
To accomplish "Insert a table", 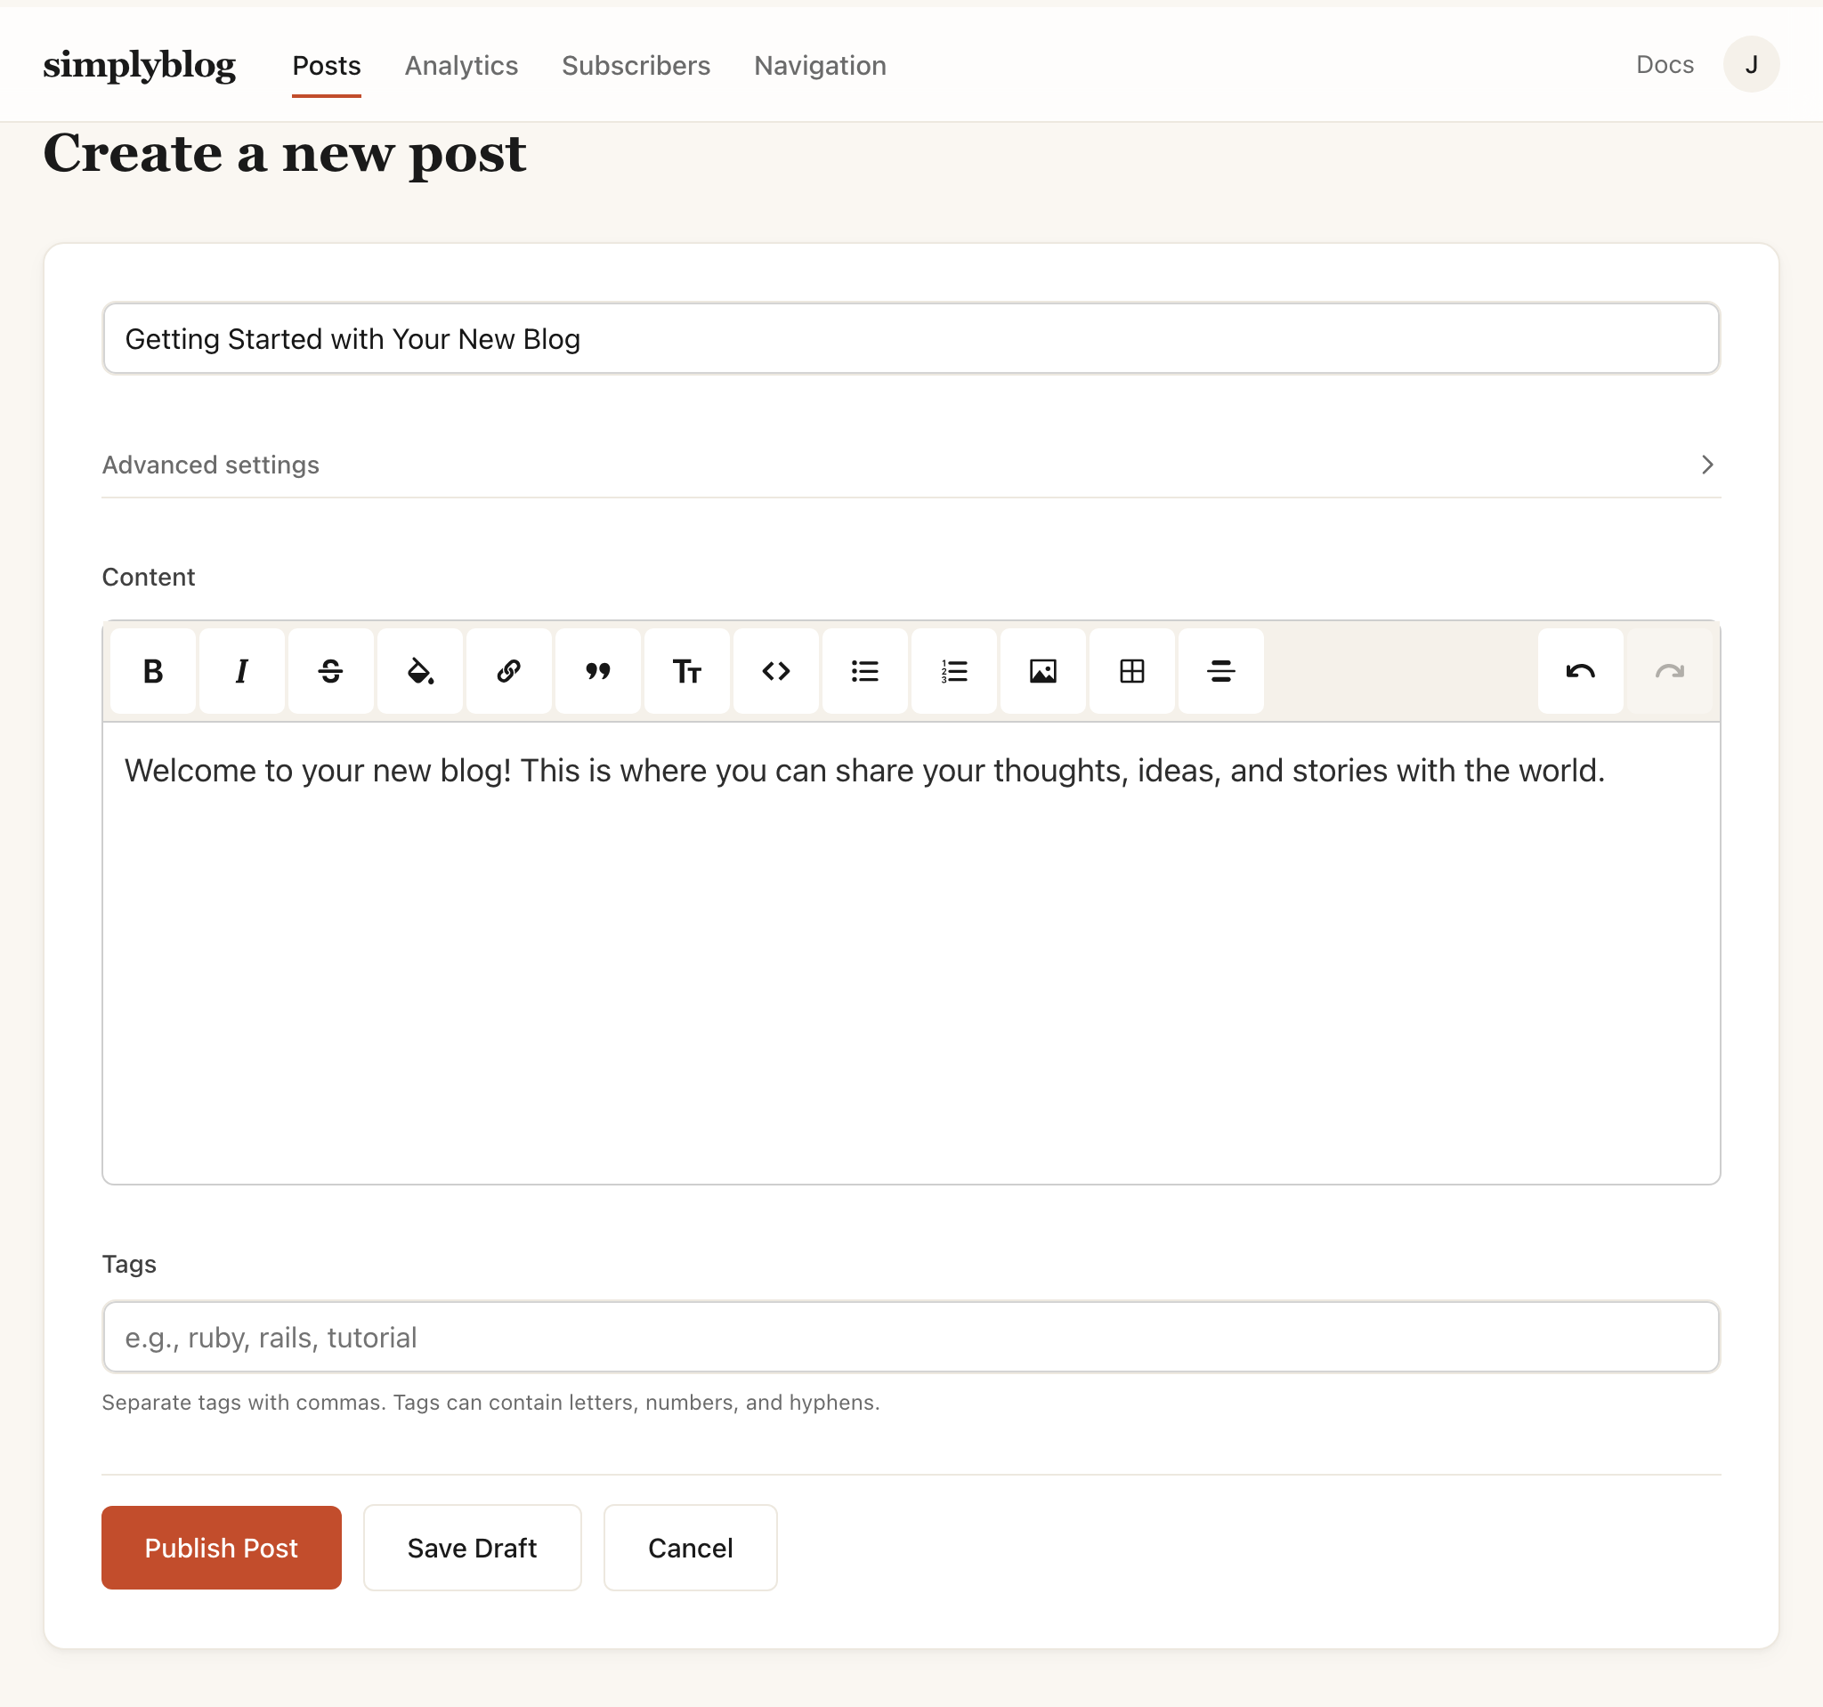I will coord(1131,671).
